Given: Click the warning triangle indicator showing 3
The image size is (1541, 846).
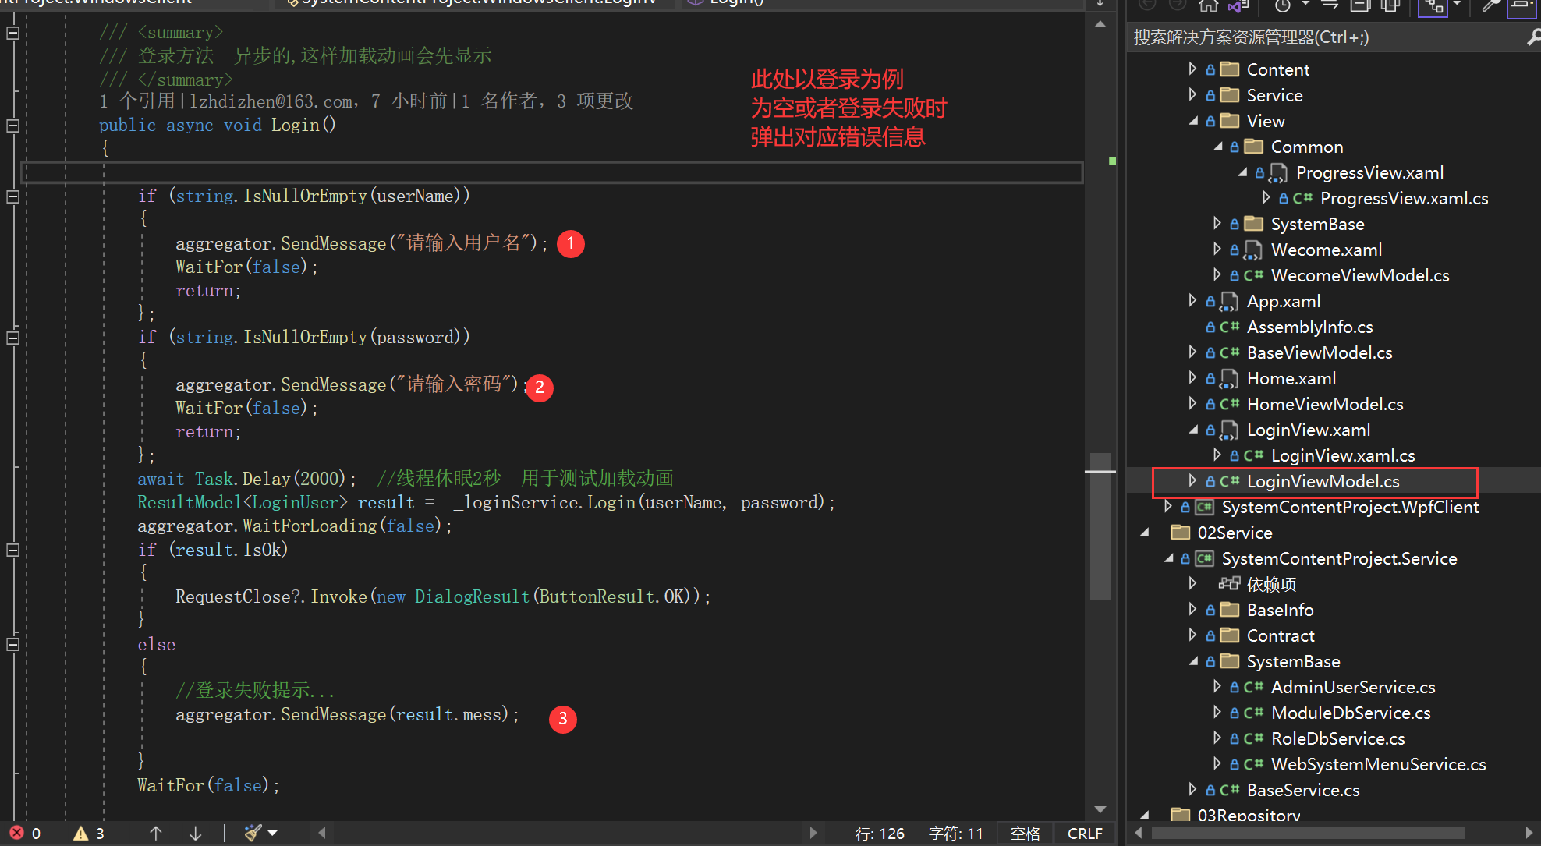Looking at the screenshot, I should point(81,834).
